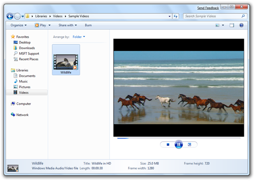255x181 pixels.
Task: Select Sample Videos in the address breadcrumb
Action: coord(79,16)
